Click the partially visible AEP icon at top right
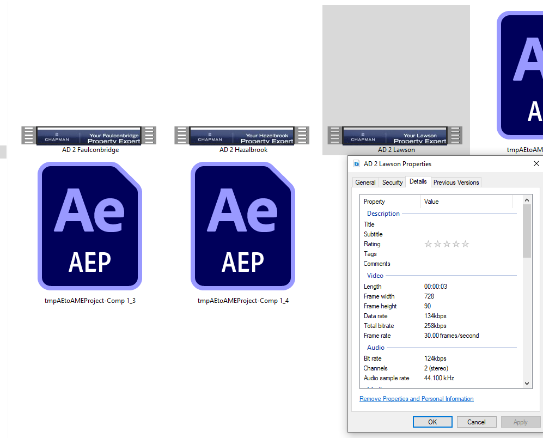Image resolution: width=543 pixels, height=438 pixels. [520, 76]
